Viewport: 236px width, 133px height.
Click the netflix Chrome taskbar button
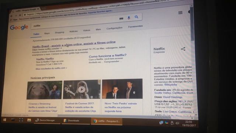point(107,121)
